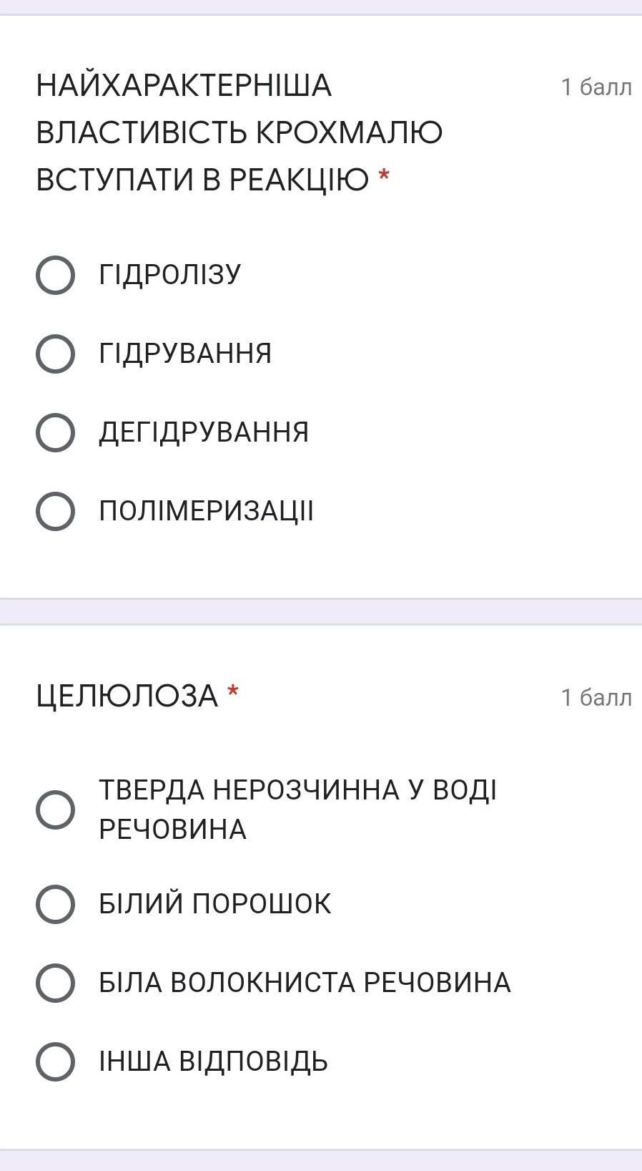Click the ГІДРОЛІЗУ option label text
This screenshot has height=1171, width=642.
[170, 275]
